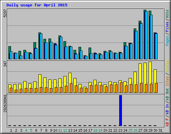Click the 'Pages / Files / Hits' legend
The width and height of the screenshot is (171, 134).
tap(167, 28)
